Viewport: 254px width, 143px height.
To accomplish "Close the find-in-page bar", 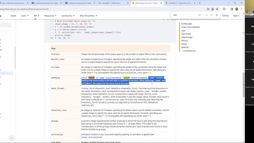I will [x=217, y=15].
